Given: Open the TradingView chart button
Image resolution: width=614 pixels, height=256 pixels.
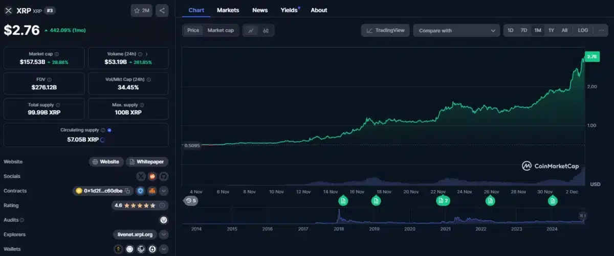Looking at the screenshot, I should [x=385, y=31].
